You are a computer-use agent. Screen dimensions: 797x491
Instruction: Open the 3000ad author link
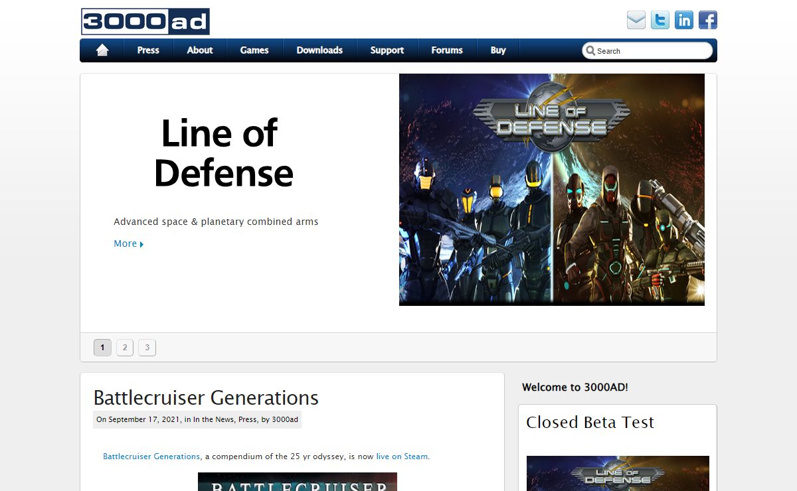click(x=285, y=419)
